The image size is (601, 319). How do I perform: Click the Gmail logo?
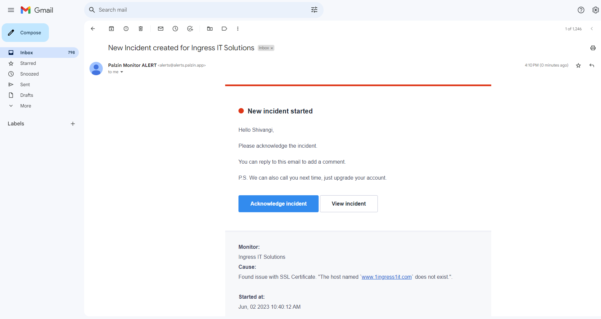[x=37, y=10]
